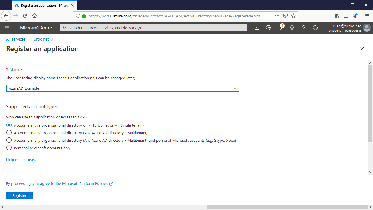Click the Register button

point(19,195)
